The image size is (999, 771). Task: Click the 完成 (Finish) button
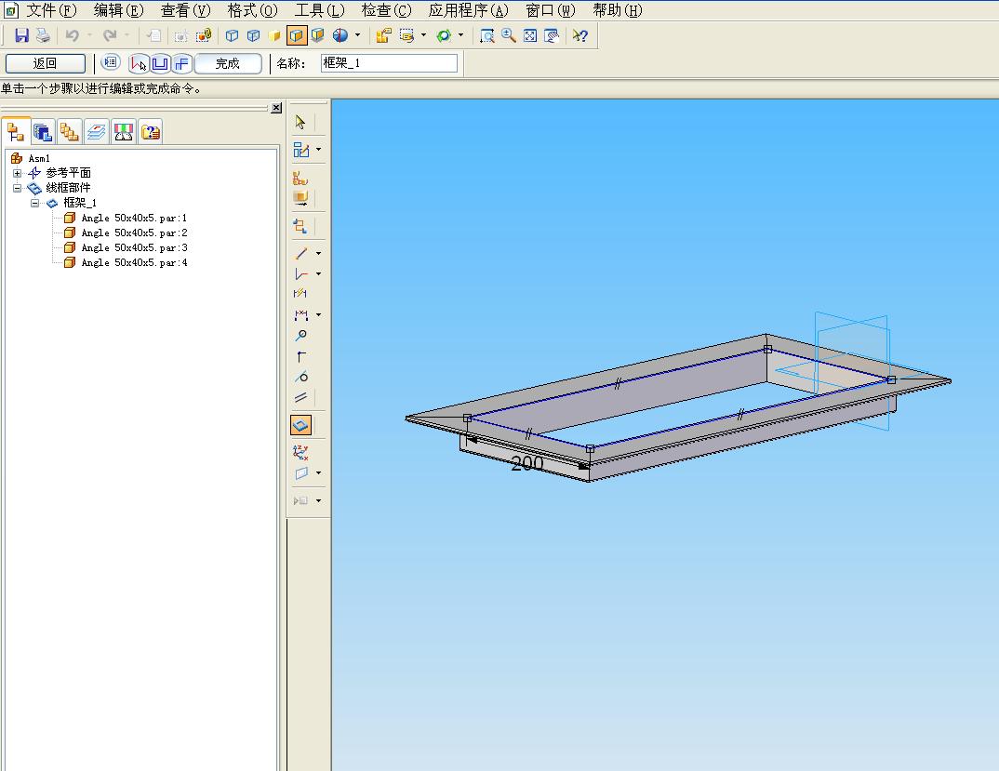[x=228, y=63]
